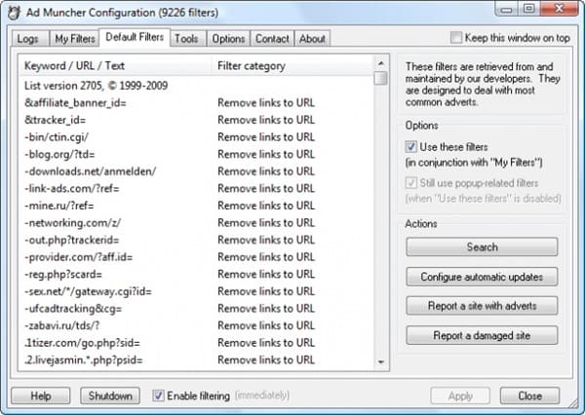Uncheck Use these filters checkbox
This screenshot has width=585, height=415.
pos(411,147)
